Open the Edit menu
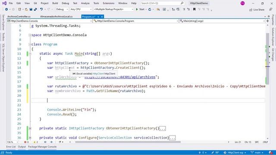276x155 pixels. point(19,3)
